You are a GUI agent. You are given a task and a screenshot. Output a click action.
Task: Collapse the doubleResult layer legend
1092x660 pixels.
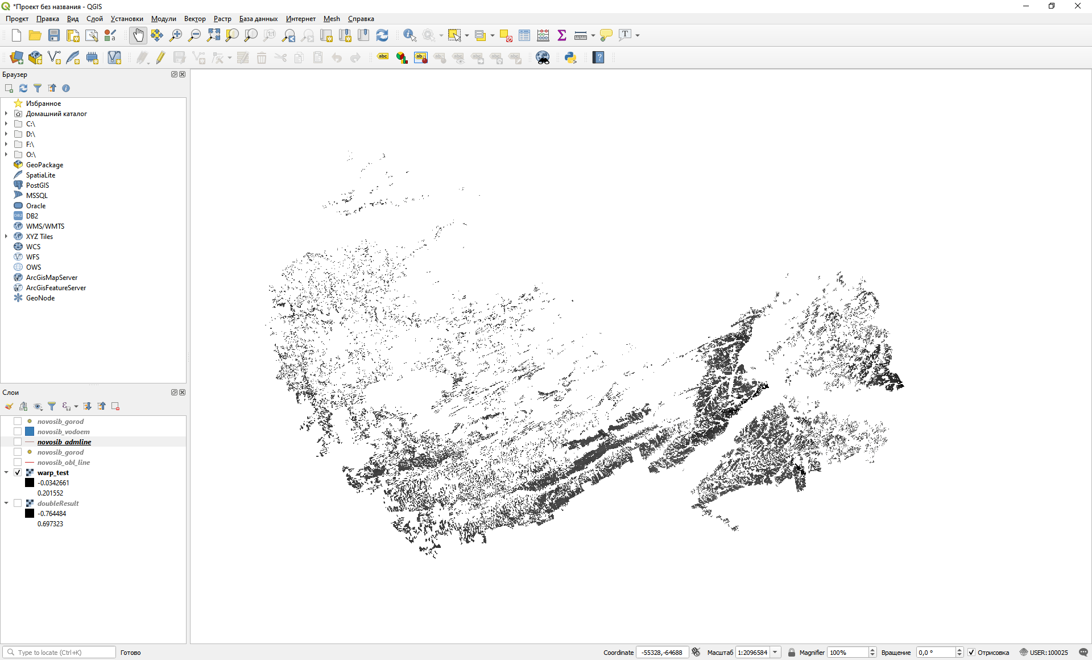[6, 504]
